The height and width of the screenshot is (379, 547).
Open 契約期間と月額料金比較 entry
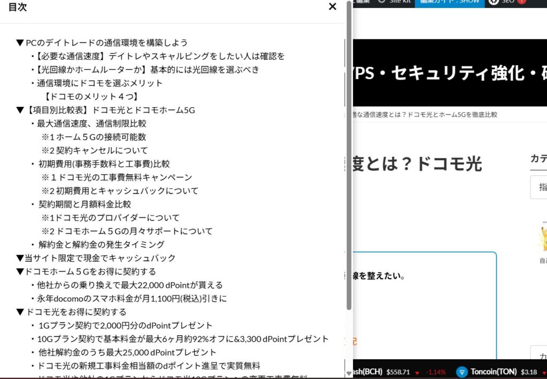point(85,204)
